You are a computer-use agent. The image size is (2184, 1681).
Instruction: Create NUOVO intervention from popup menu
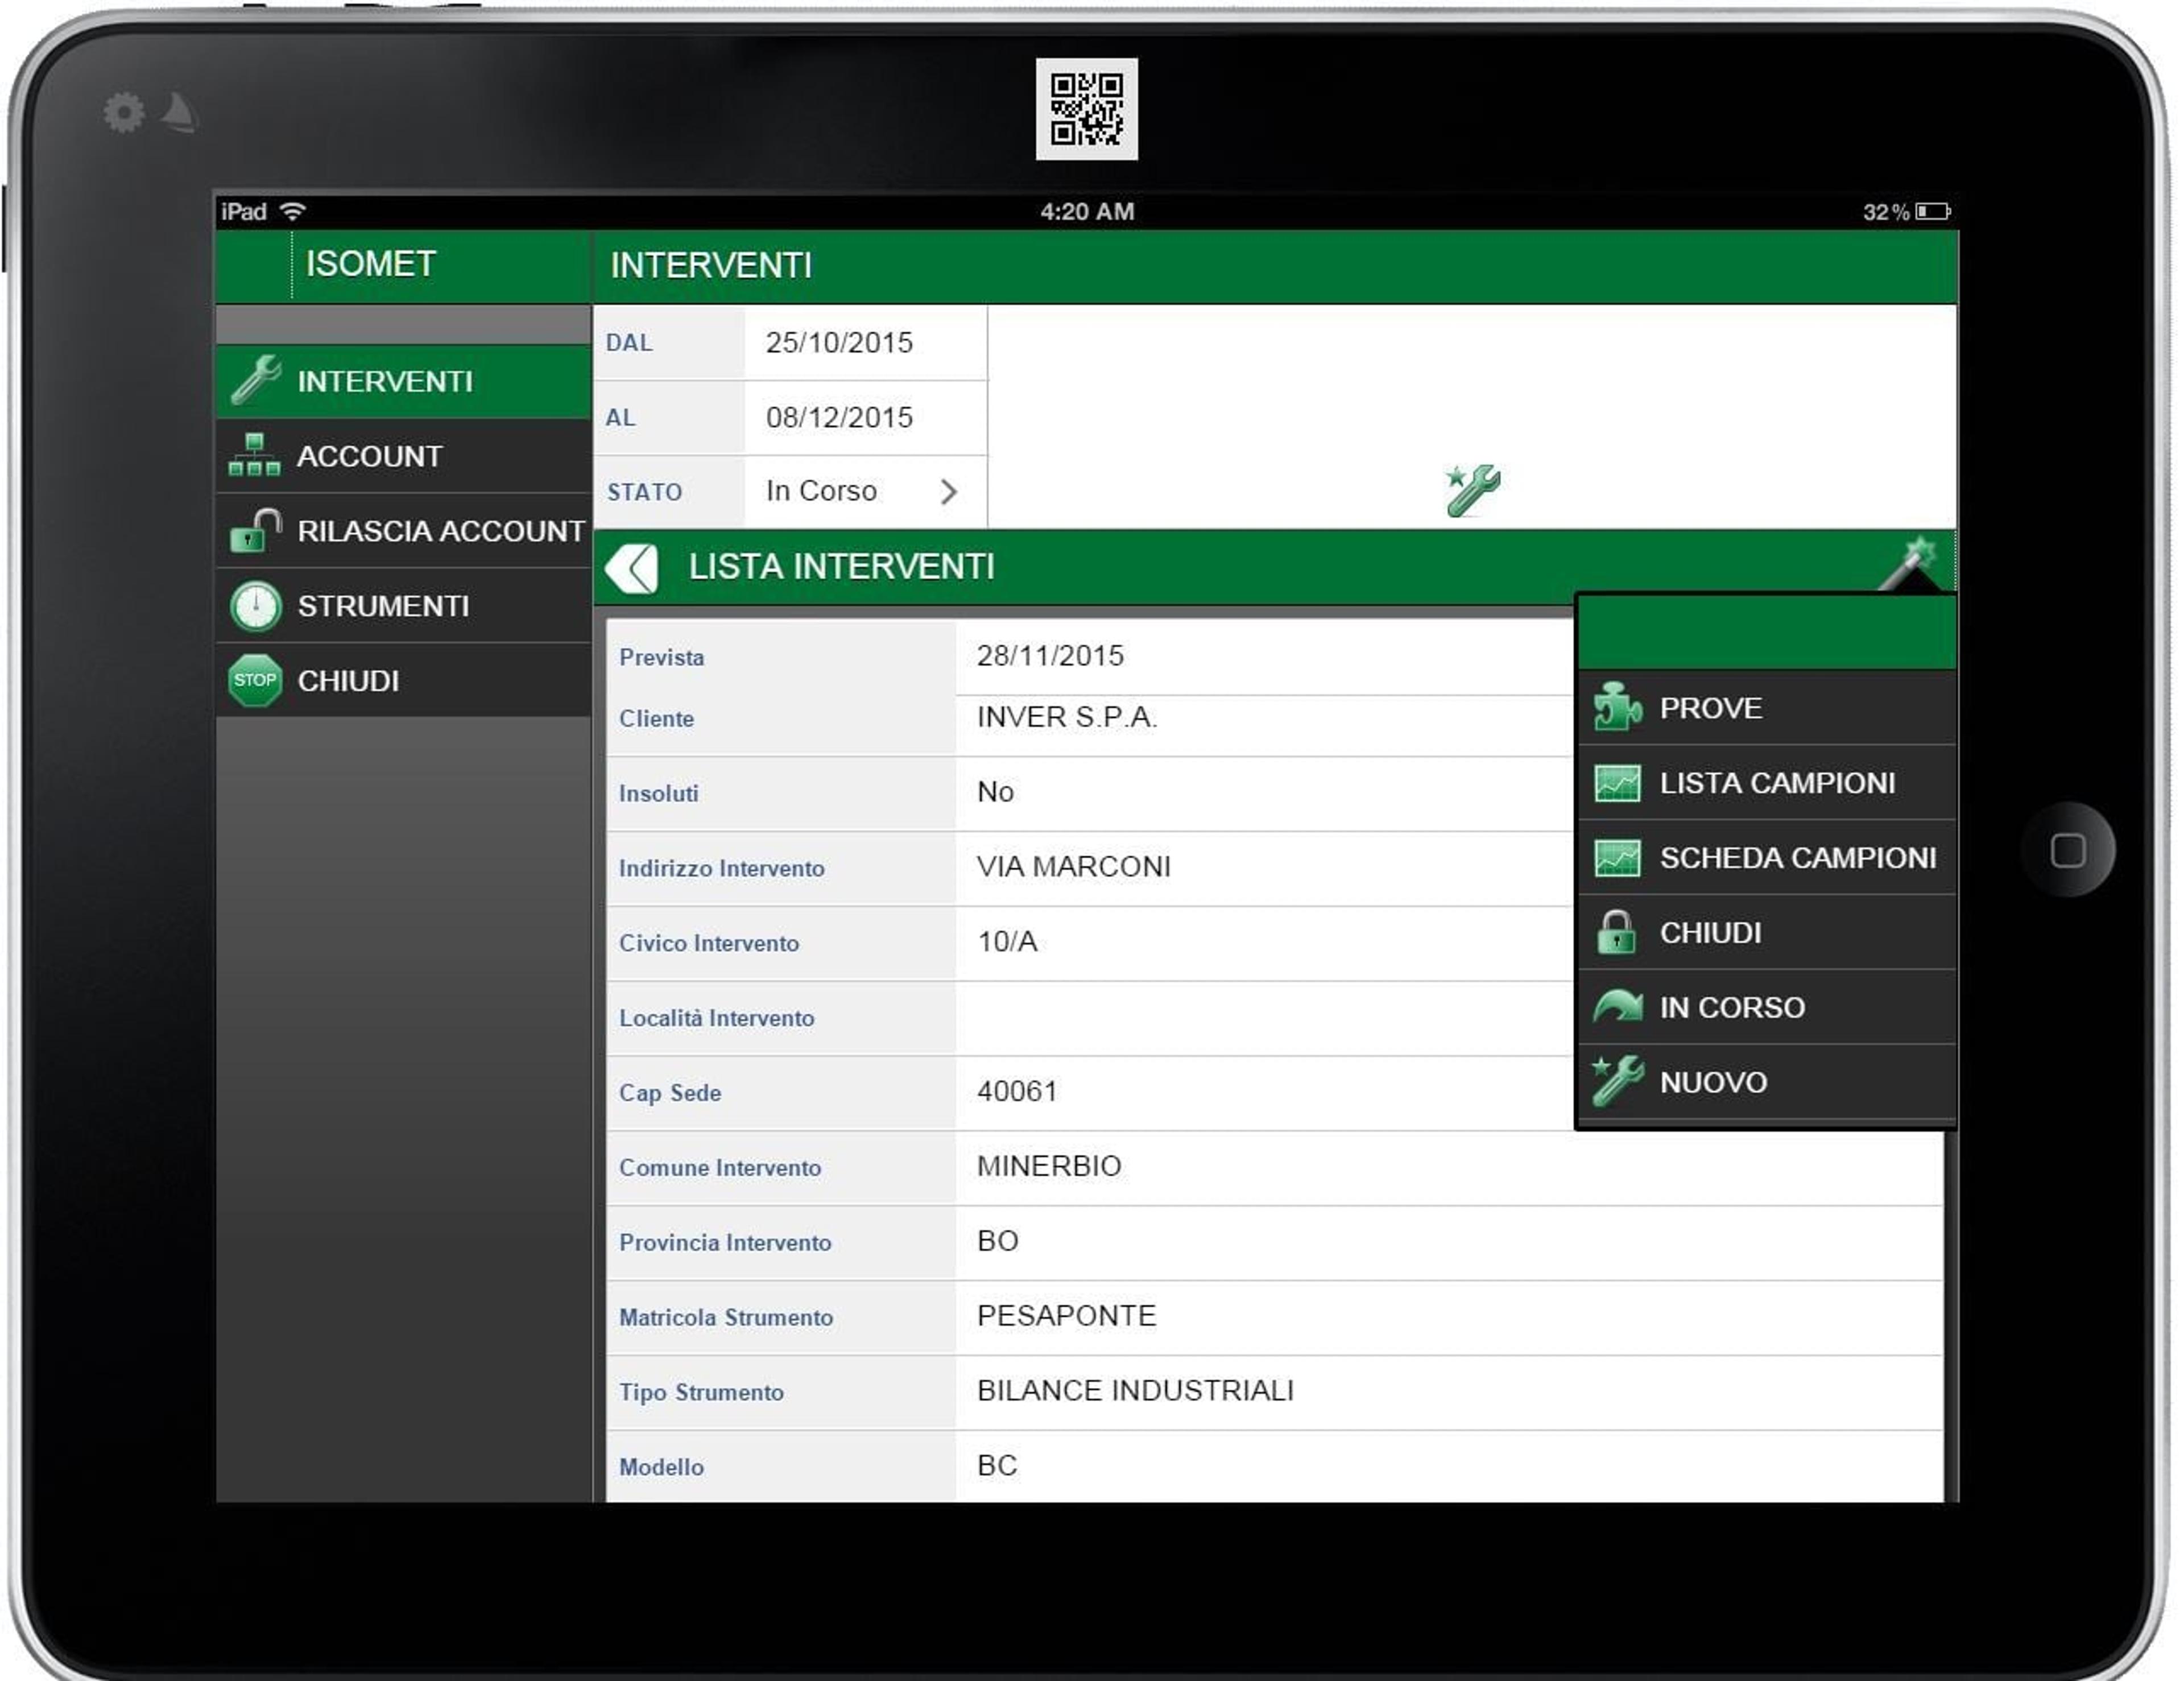click(1766, 1082)
